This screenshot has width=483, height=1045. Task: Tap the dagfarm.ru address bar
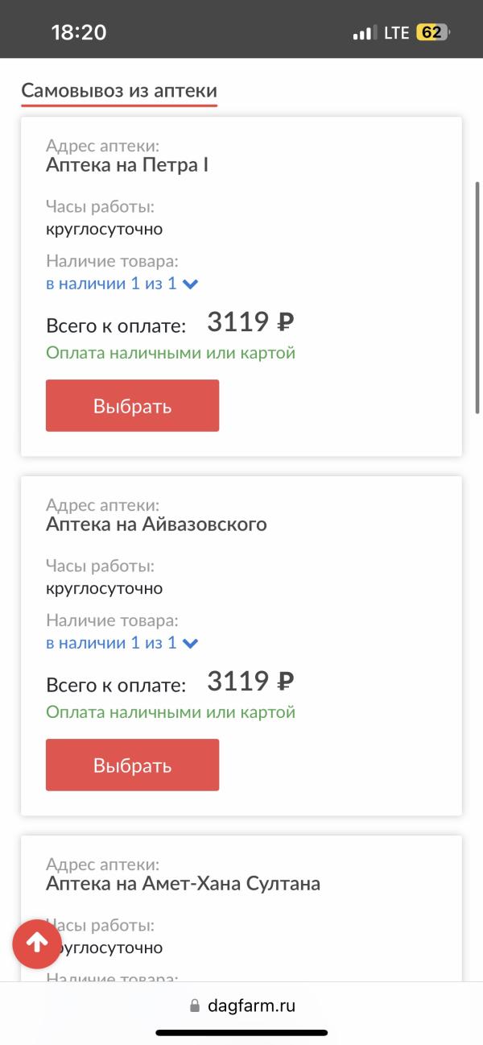click(242, 1006)
